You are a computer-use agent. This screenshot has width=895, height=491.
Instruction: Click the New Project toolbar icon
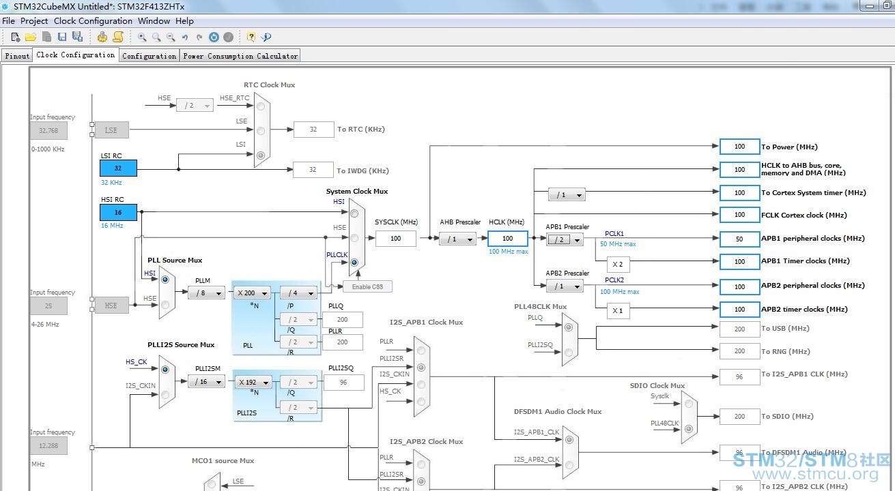pos(15,37)
